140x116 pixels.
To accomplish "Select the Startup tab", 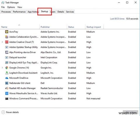I will [45, 11].
